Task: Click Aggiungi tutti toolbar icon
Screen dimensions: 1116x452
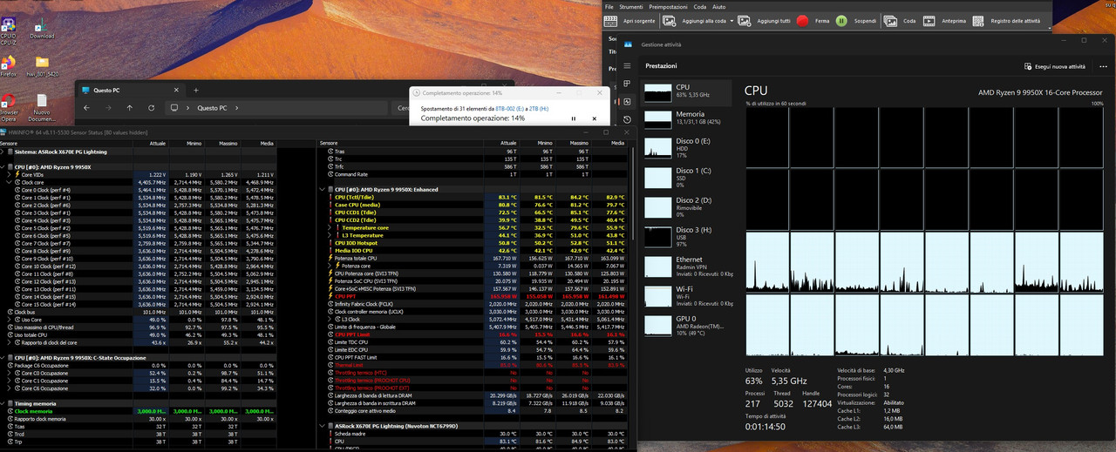Action: click(765, 20)
